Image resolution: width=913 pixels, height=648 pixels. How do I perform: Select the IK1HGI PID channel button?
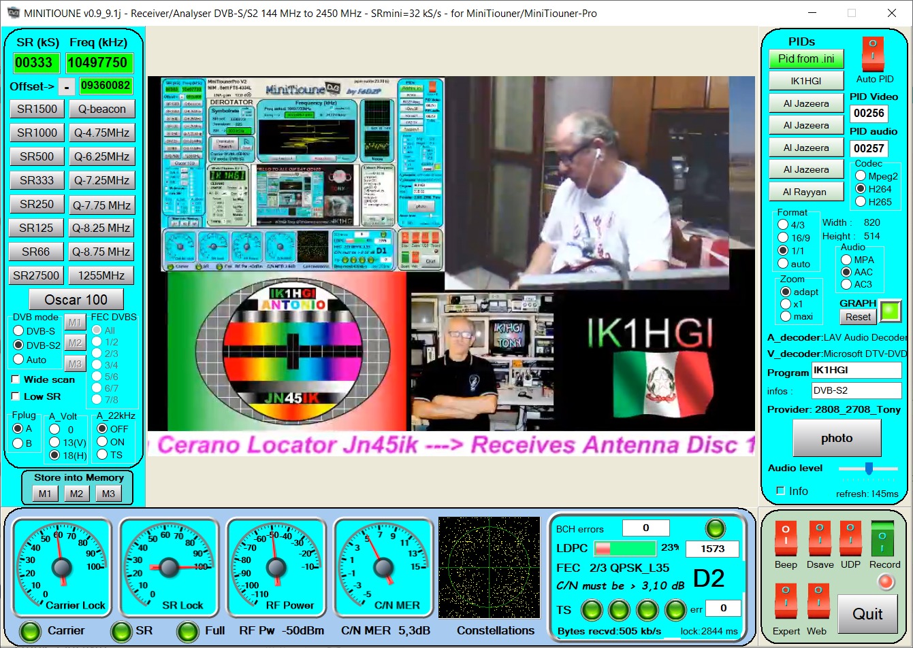[x=806, y=81]
